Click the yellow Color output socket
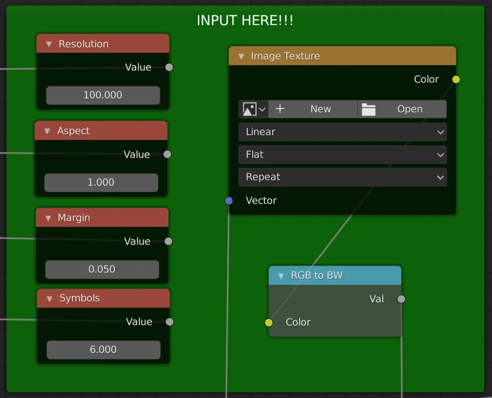Viewport: 492px width, 398px height. [x=456, y=79]
